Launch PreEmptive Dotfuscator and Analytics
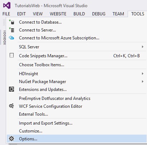The image size is (147, 145). [x=76, y=98]
